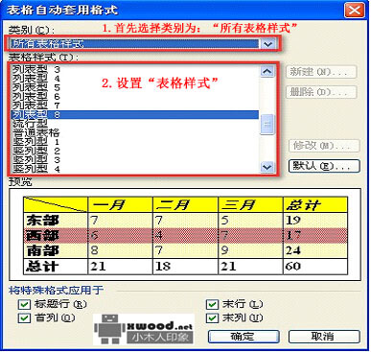
Task: Select highlighted 列表型 8 style
Action: 135,114
